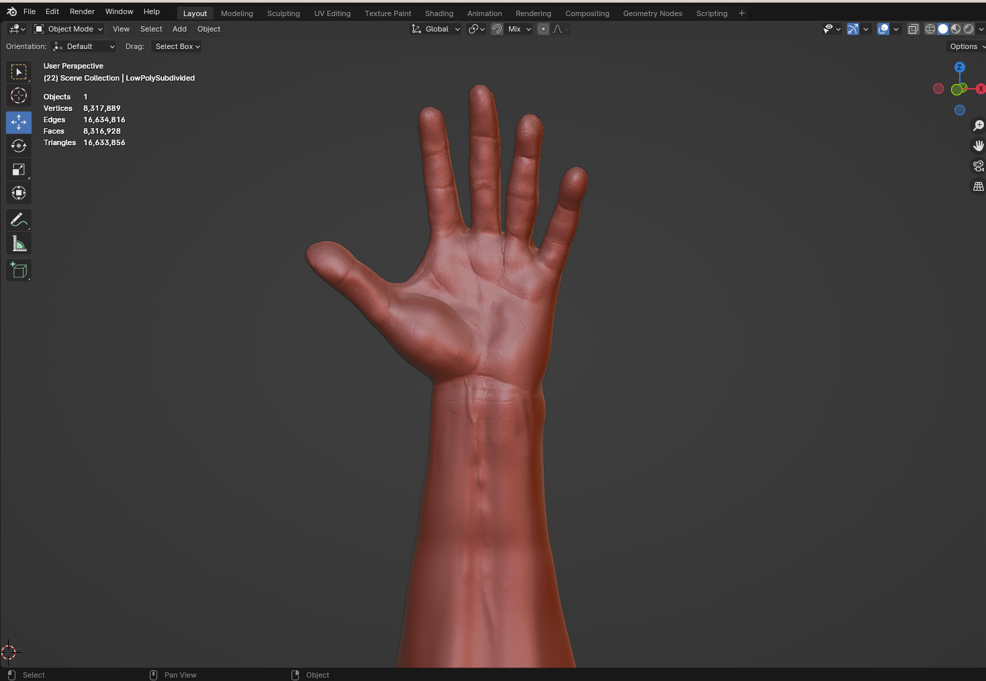This screenshot has width=986, height=681.
Task: Open the transform pivot point dropdown
Action: pyautogui.click(x=477, y=29)
